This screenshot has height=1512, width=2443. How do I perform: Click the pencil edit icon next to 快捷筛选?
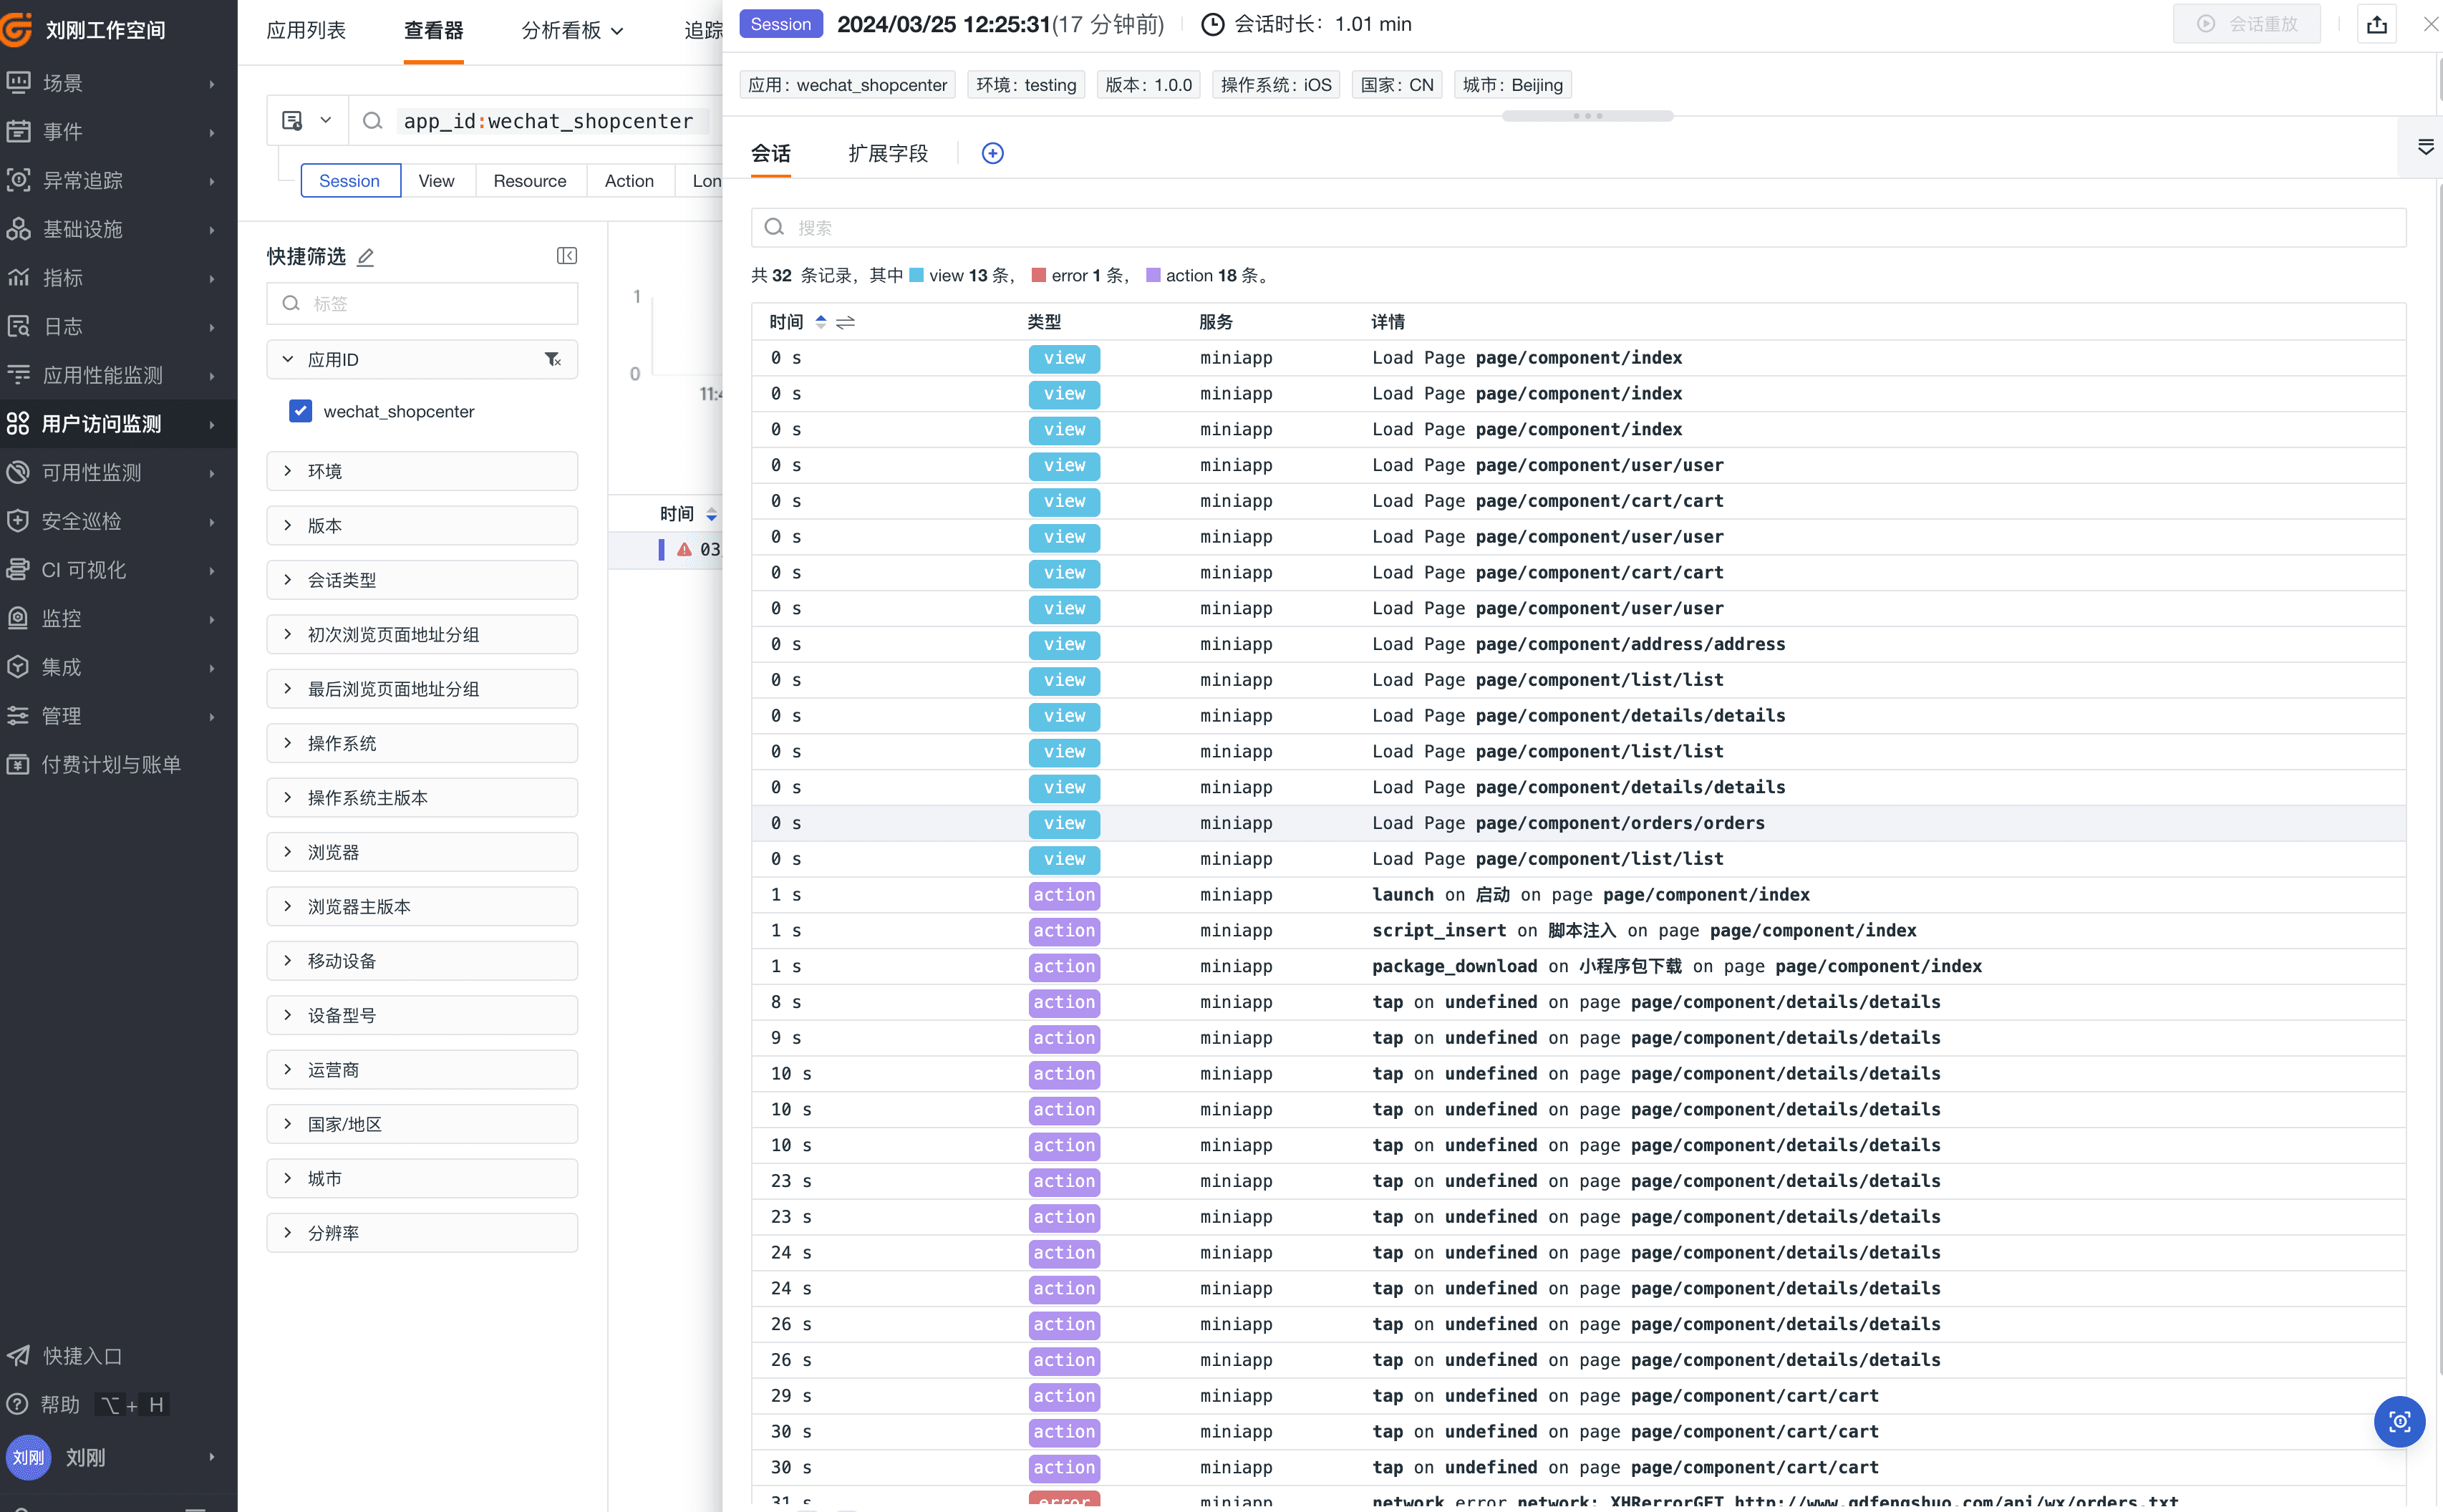click(366, 257)
